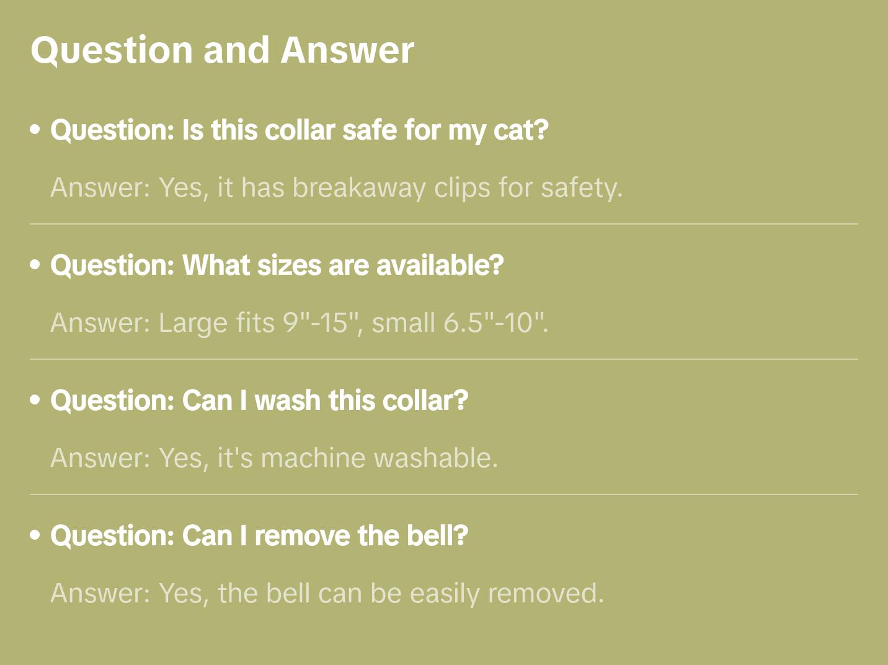The image size is (888, 665).
Task: Click the divider line below the safety answer
Action: click(x=444, y=224)
